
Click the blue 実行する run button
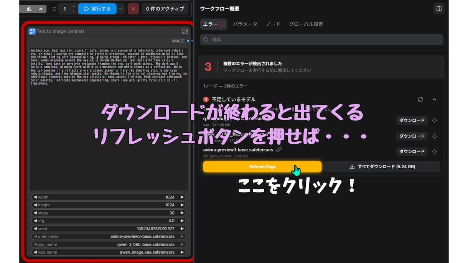[97, 9]
